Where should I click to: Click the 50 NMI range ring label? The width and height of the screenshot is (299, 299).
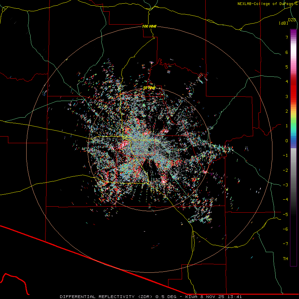tap(149, 88)
